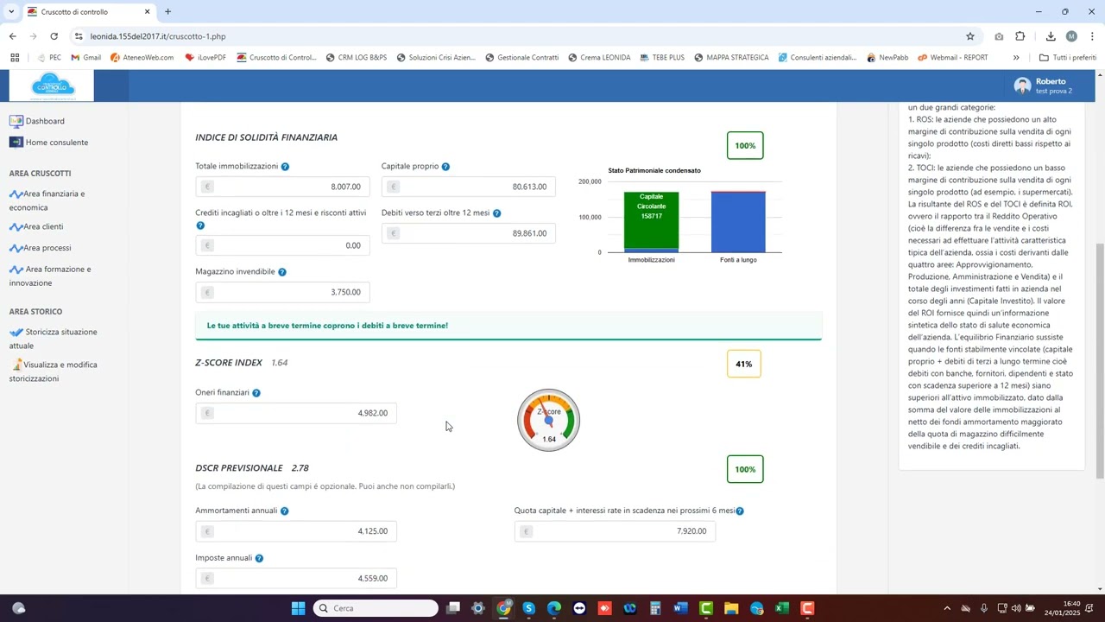This screenshot has height=622, width=1105.
Task: Open Tutti i preferiti bookmarks folder
Action: (x=1067, y=58)
